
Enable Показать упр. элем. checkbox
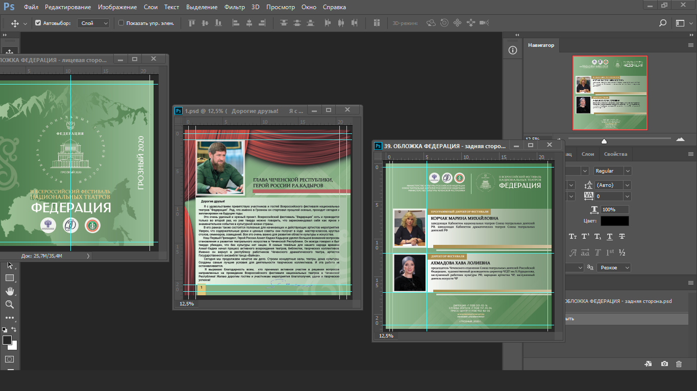click(121, 23)
